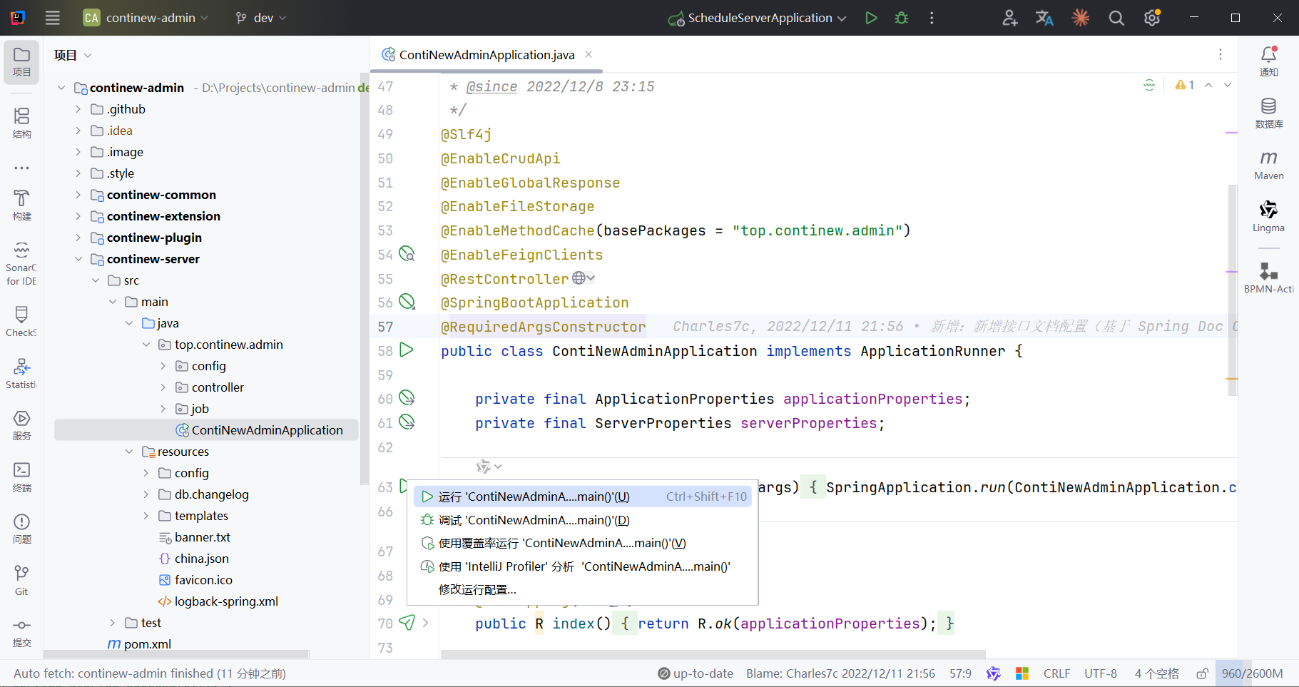The width and height of the screenshot is (1299, 687).
Task: Click the editor horizontal scrollbar
Action: (713, 654)
